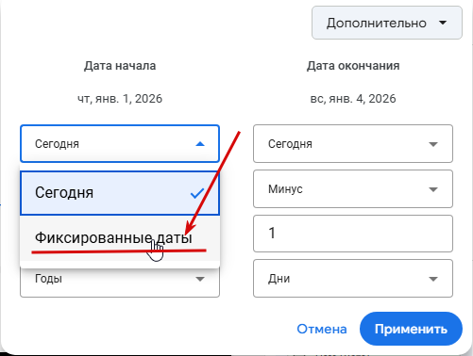
Task: Click the Дата начала heading
Action: click(120, 66)
